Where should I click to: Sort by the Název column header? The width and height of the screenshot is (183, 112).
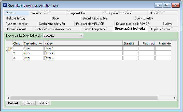(x=83, y=43)
